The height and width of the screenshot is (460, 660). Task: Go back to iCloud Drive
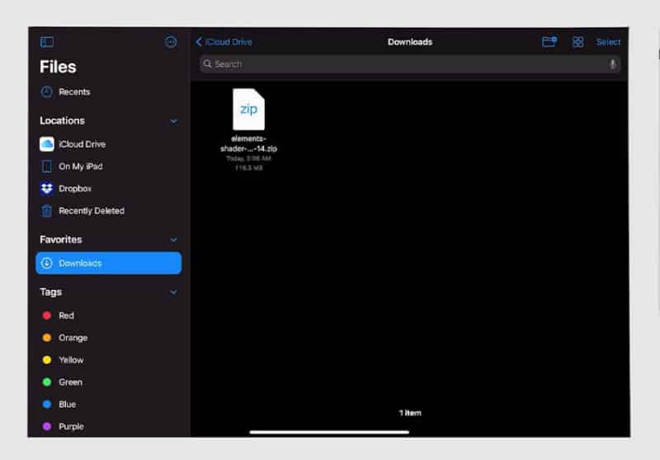pos(224,41)
